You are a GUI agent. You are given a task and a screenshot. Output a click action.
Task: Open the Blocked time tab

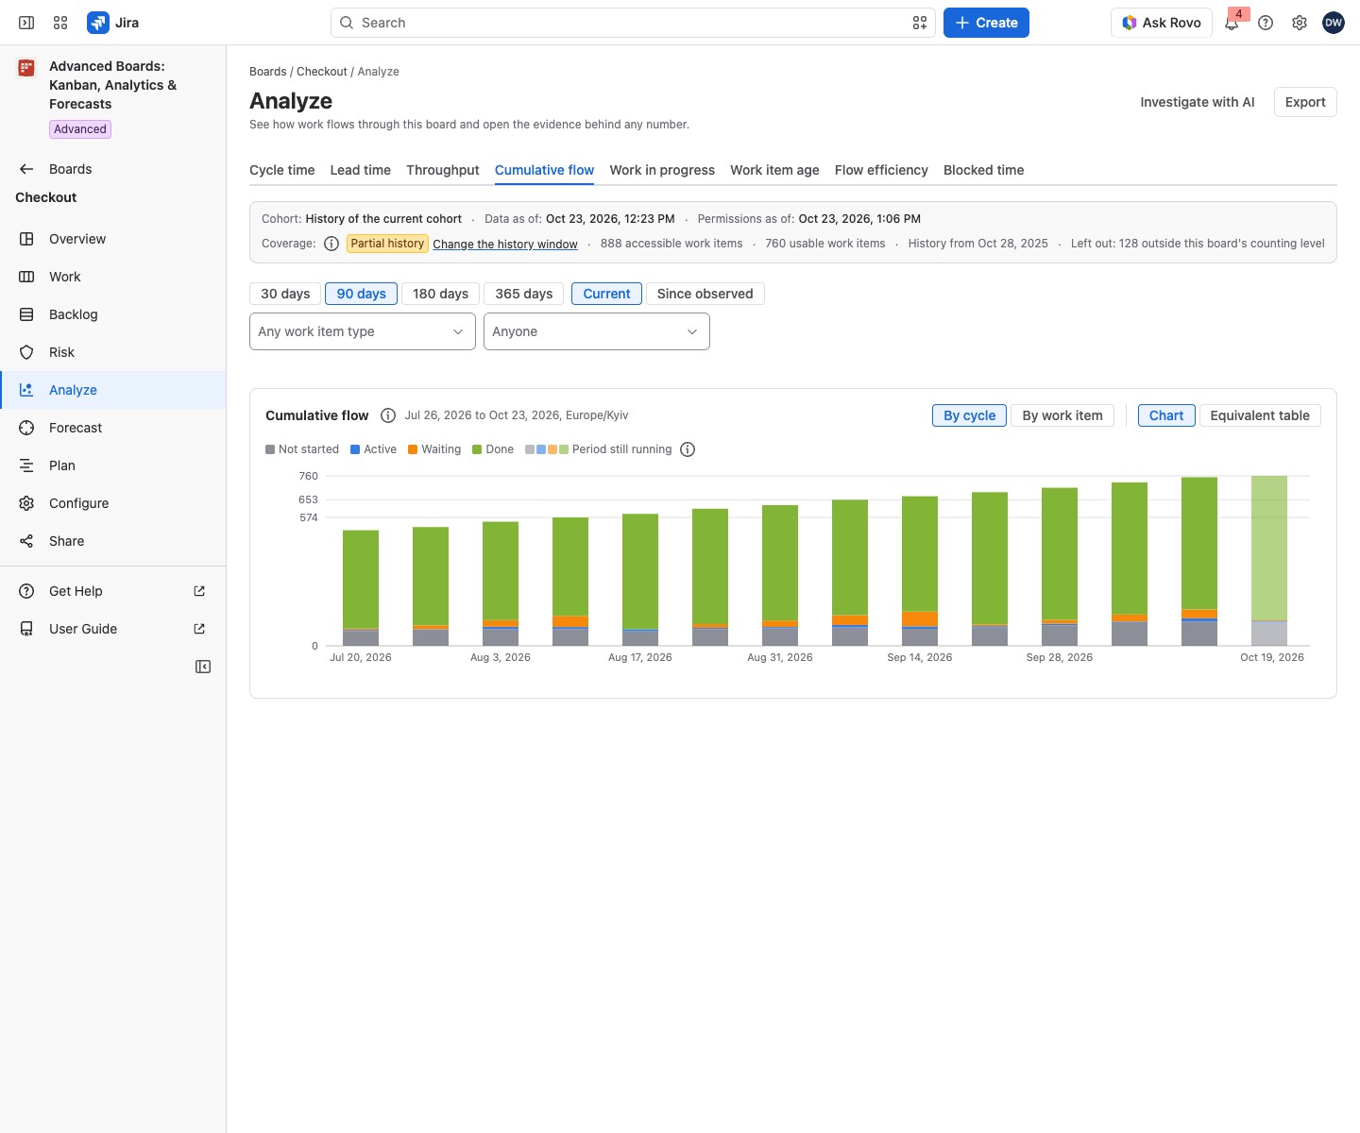pyautogui.click(x=984, y=170)
